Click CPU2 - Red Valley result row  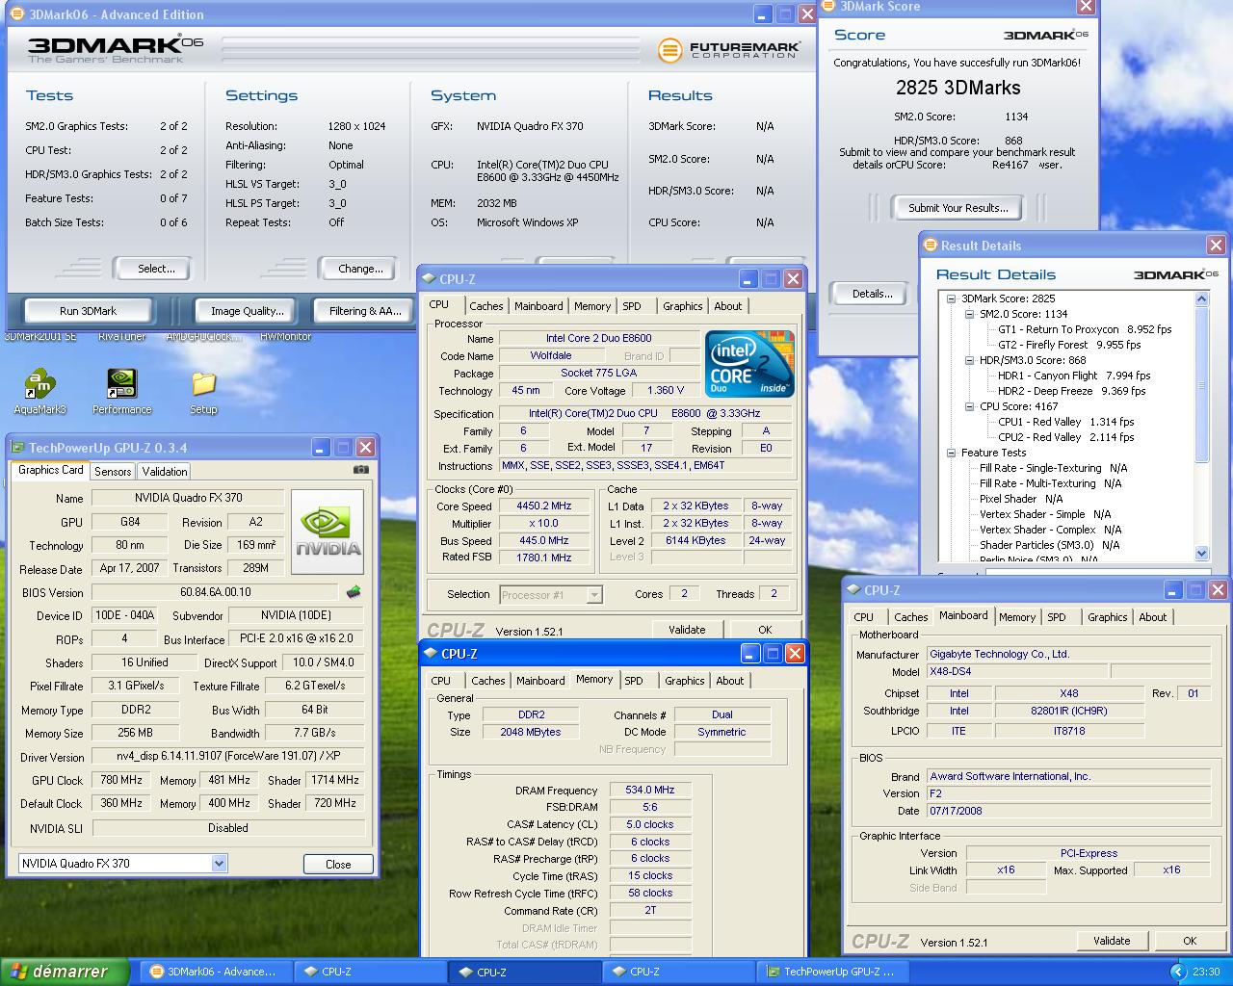point(1065,437)
